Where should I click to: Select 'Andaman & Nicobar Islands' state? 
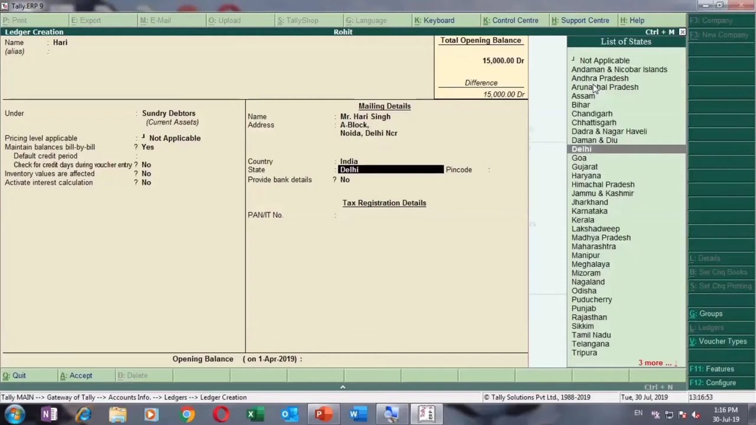pyautogui.click(x=620, y=69)
